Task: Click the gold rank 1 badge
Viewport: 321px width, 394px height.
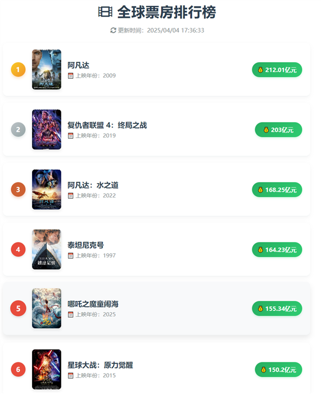Action: click(18, 69)
